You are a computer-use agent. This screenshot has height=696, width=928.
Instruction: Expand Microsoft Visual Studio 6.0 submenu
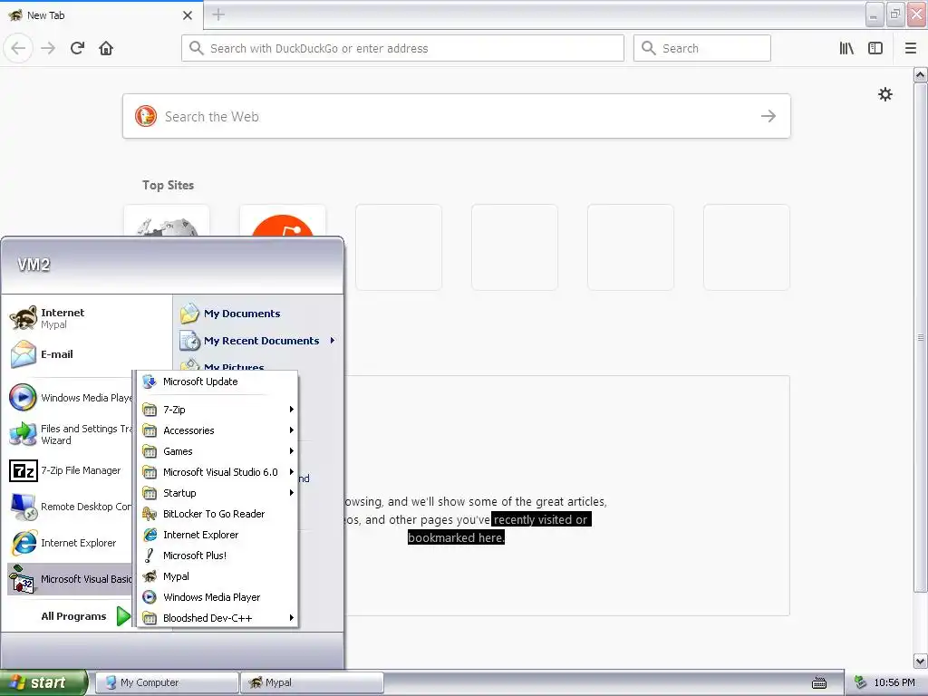tap(217, 472)
